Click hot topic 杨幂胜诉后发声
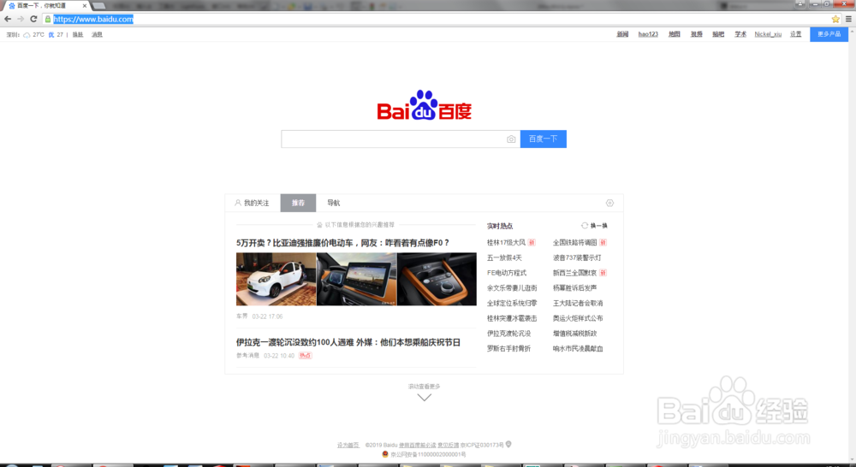Screen dimensions: 856x467 pyautogui.click(x=575, y=287)
